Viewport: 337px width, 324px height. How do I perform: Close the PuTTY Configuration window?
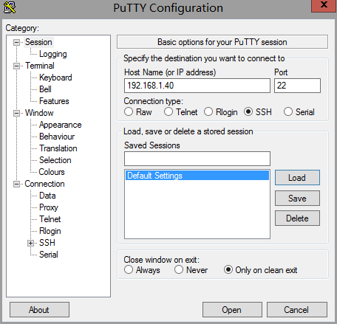coord(324,5)
